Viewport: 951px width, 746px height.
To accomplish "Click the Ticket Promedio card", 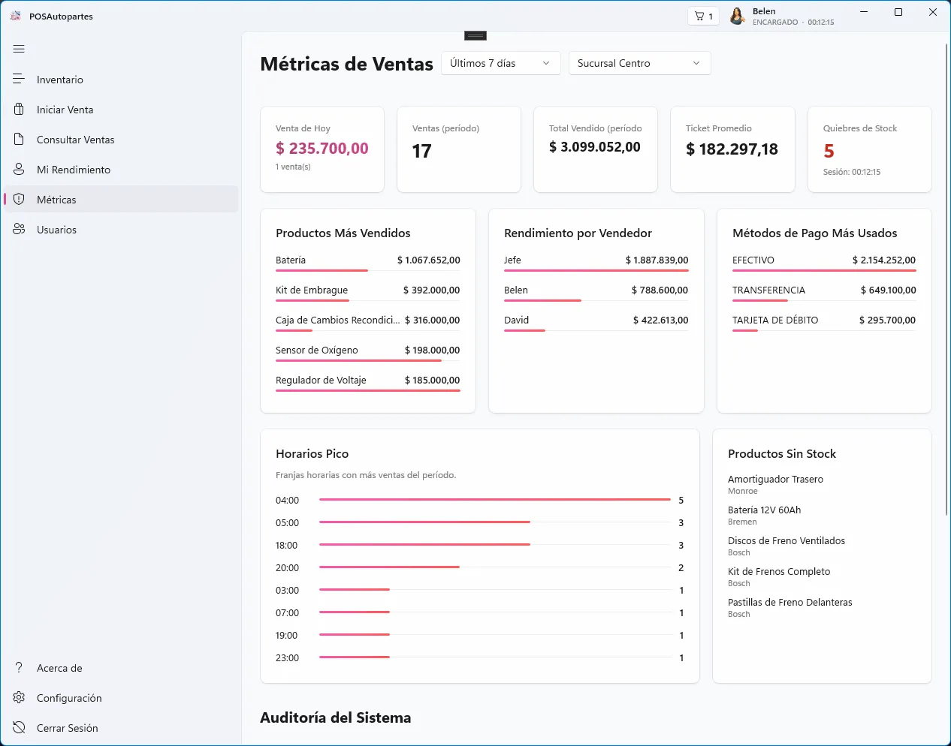I will point(732,149).
